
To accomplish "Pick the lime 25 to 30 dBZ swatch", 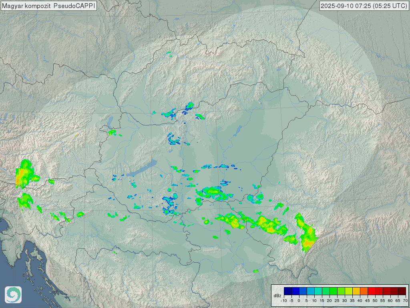I will pos(341,291).
